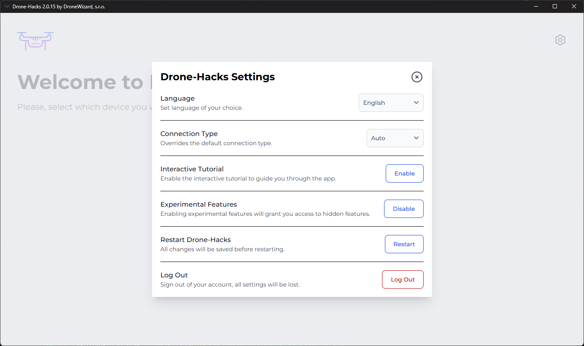Click the chevron arrow on Connection Type selector
The image size is (584, 346).
pos(416,138)
